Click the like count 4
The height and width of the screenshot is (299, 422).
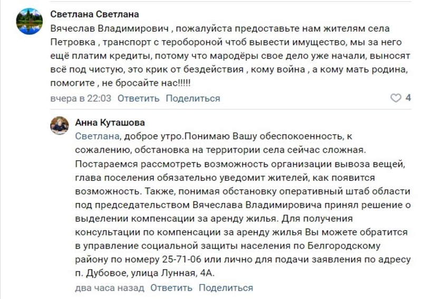pos(408,98)
